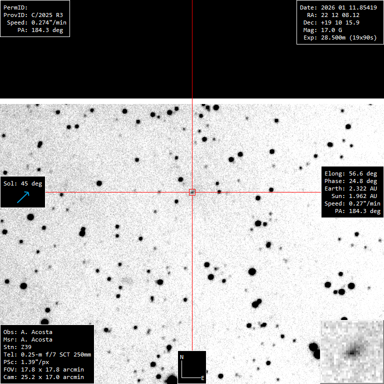The image size is (384, 384).
Task: Click the east 'E' letter on the compass
Action: (202, 378)
